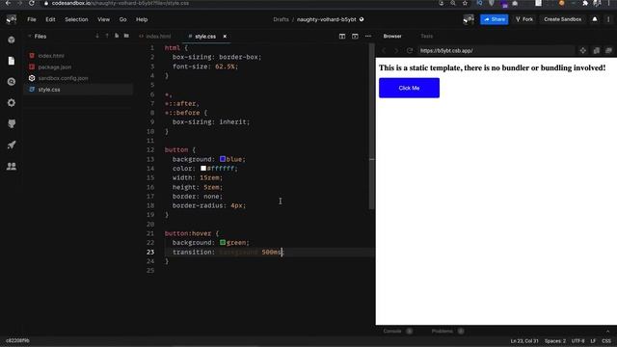Open the CodeSandbox logo menu
This screenshot has width=617, height=347.
(12, 19)
